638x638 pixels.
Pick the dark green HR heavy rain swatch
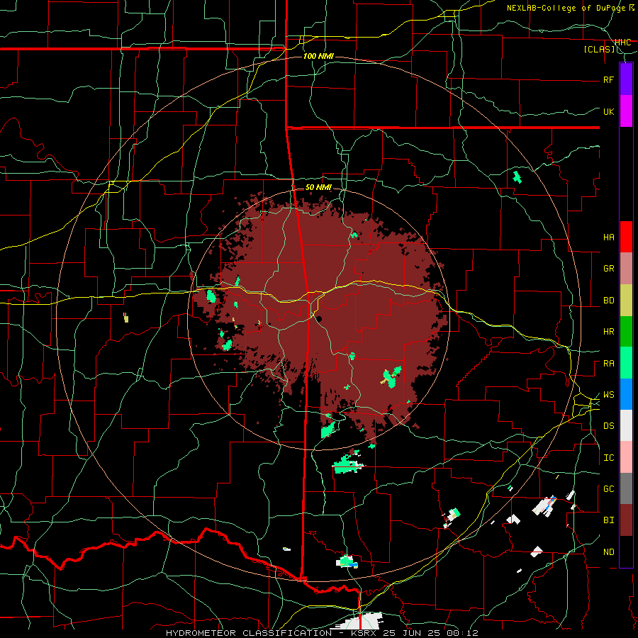(626, 332)
